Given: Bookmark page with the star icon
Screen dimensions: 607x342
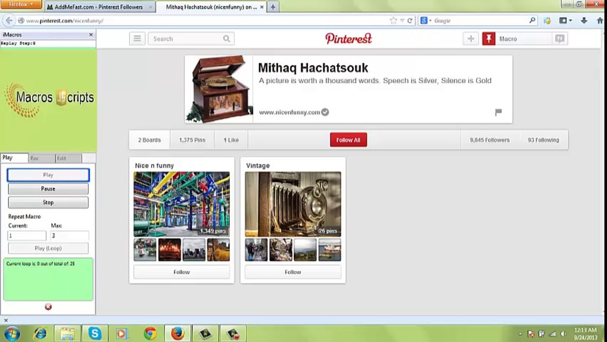Looking at the screenshot, I should [393, 20].
